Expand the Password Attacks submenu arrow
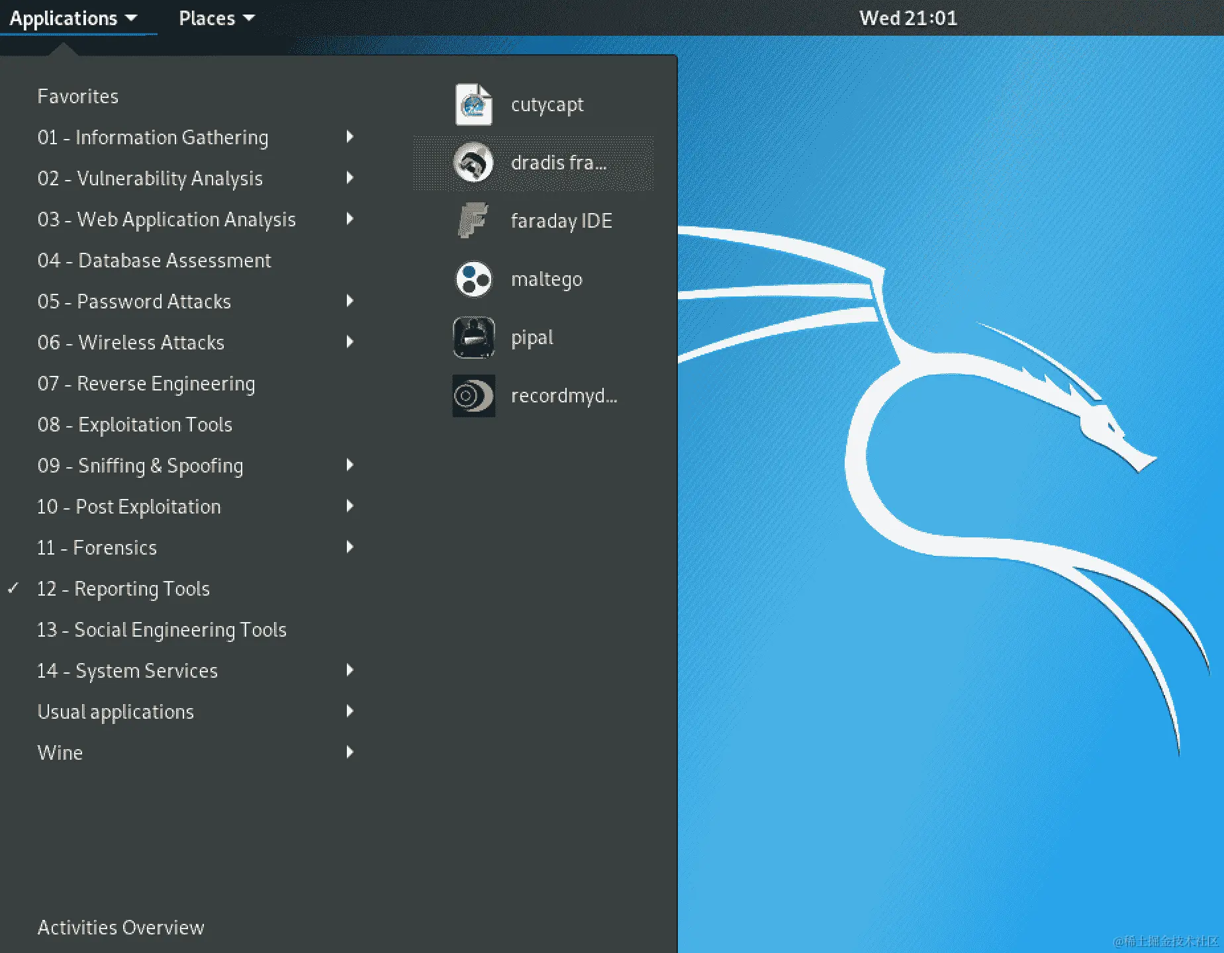 pos(350,301)
